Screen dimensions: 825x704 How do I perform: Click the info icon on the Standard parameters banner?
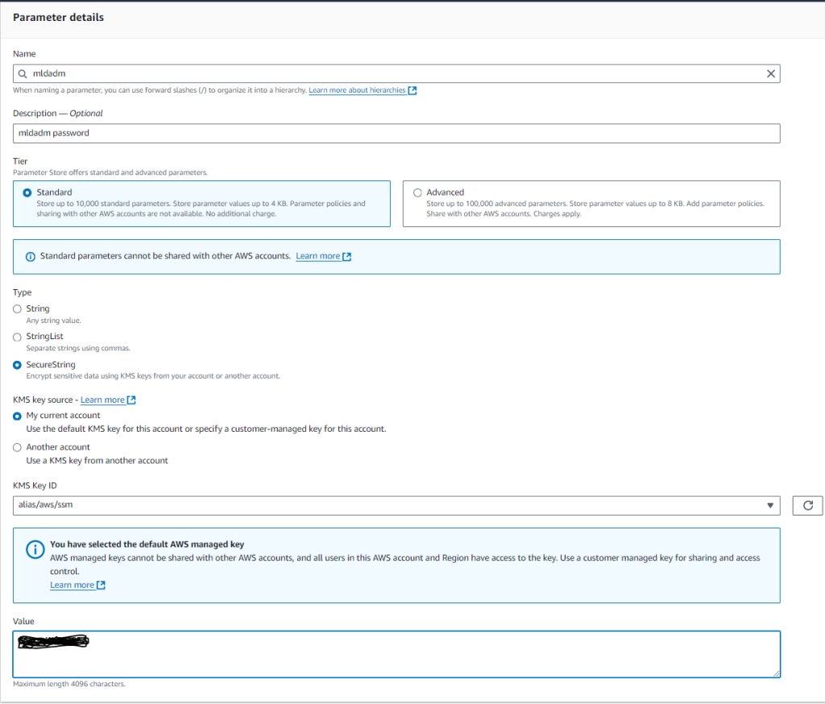pyautogui.click(x=31, y=255)
